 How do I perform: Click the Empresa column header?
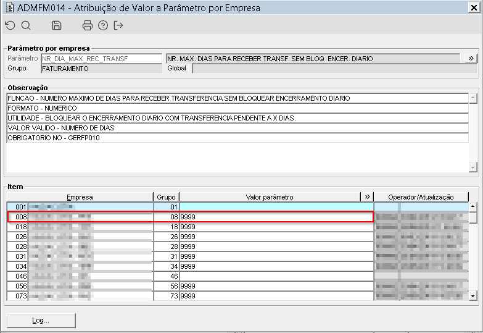click(x=80, y=197)
